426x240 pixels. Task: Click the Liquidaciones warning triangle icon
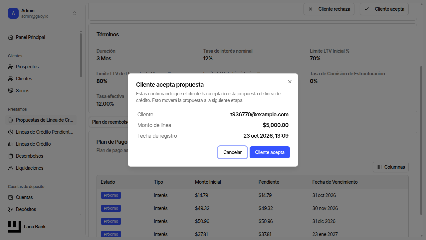tap(11, 168)
